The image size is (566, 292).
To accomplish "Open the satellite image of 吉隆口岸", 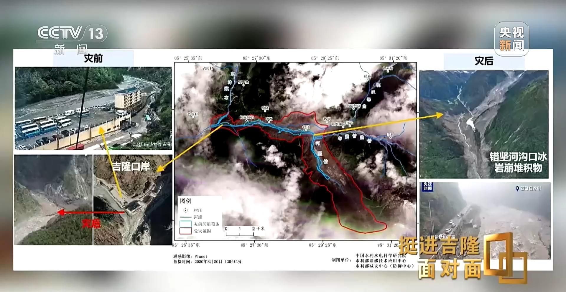I will (x=133, y=200).
